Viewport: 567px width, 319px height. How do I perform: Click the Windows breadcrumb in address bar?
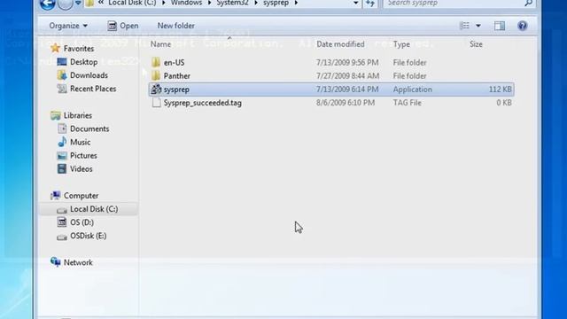point(186,3)
